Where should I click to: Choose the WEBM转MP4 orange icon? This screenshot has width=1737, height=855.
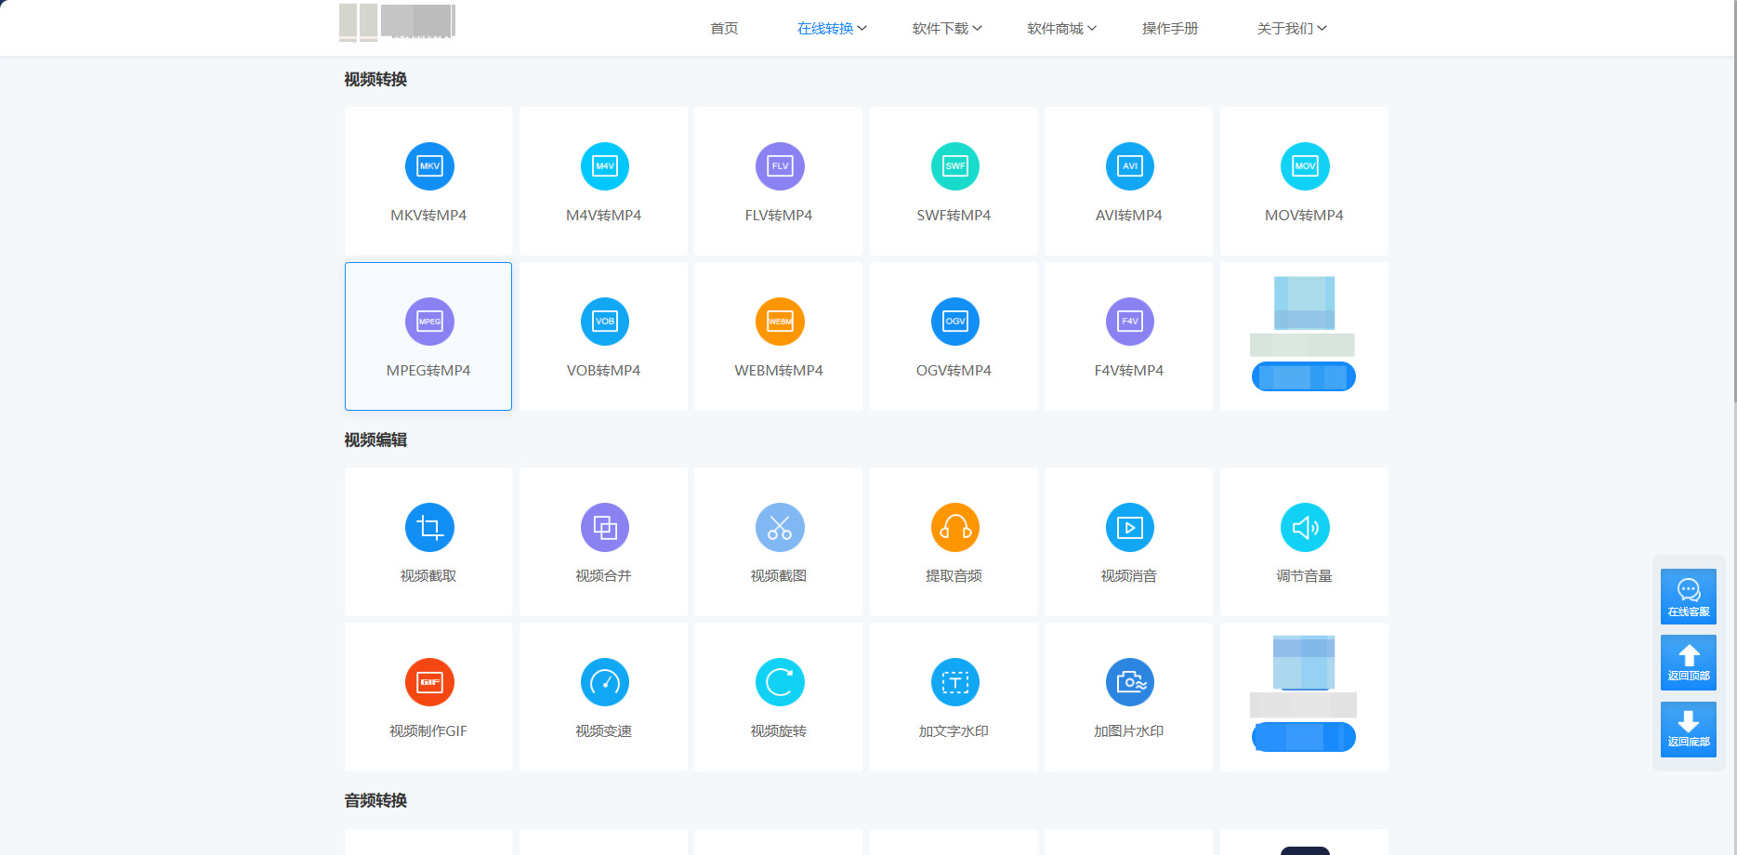coord(780,322)
